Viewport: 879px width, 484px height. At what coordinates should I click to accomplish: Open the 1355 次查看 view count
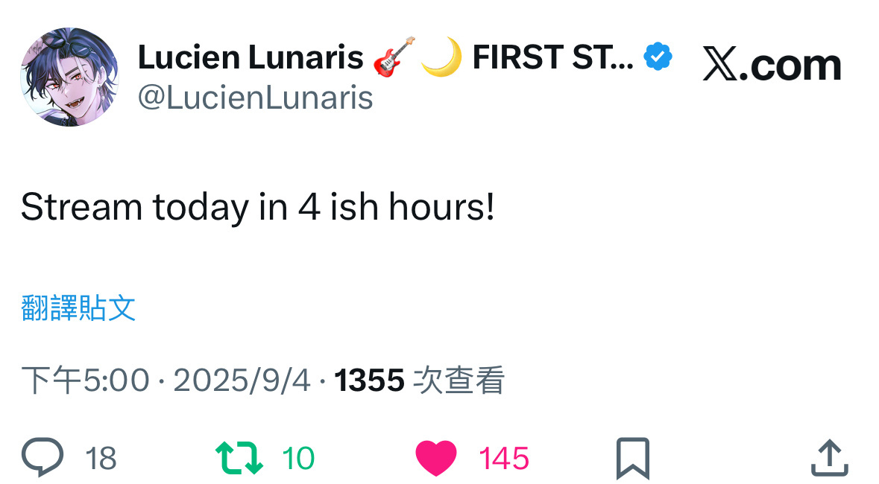point(420,381)
